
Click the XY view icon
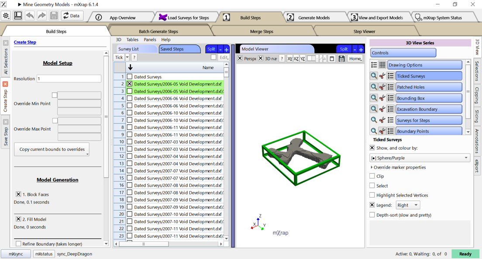click(289, 58)
